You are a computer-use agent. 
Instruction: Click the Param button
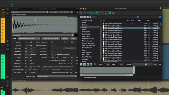(55, 12)
